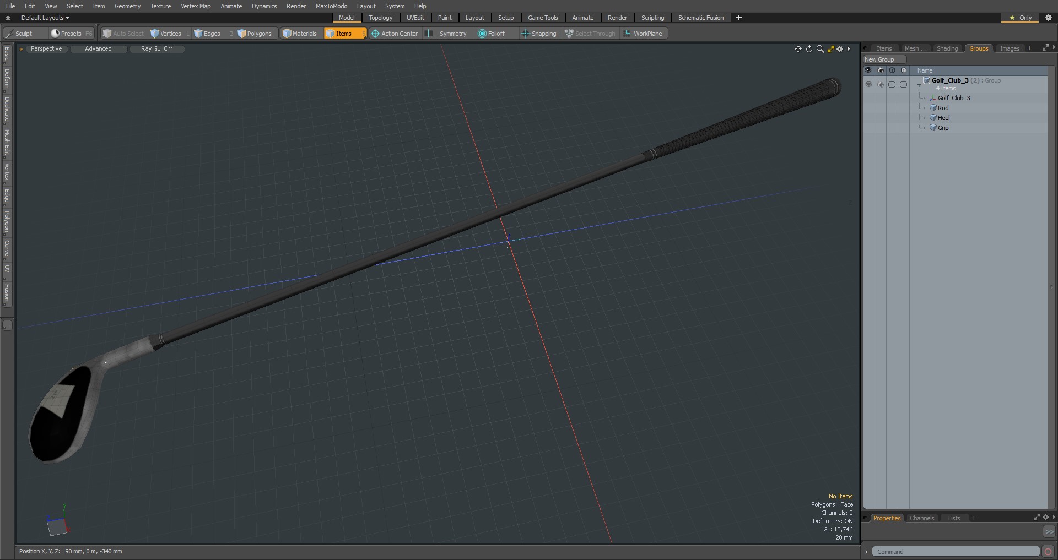Open the command history double-arrow button
The image size is (1058, 560).
(1049, 532)
